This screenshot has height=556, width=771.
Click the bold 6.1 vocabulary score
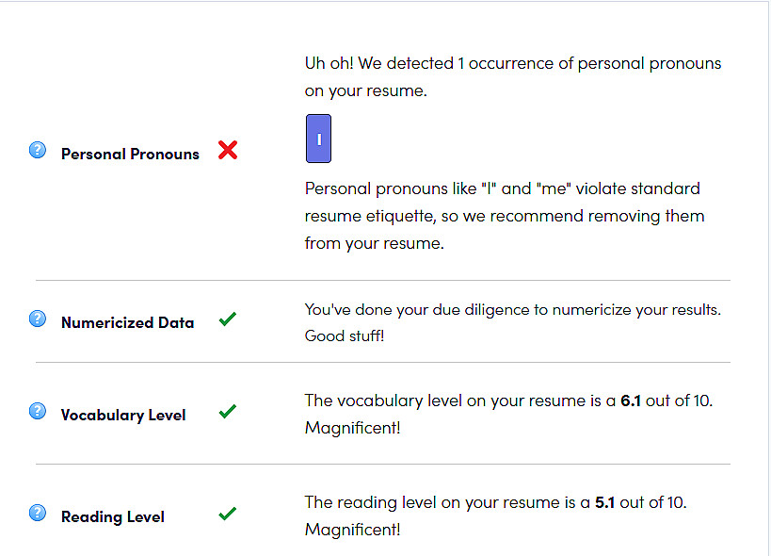631,401
